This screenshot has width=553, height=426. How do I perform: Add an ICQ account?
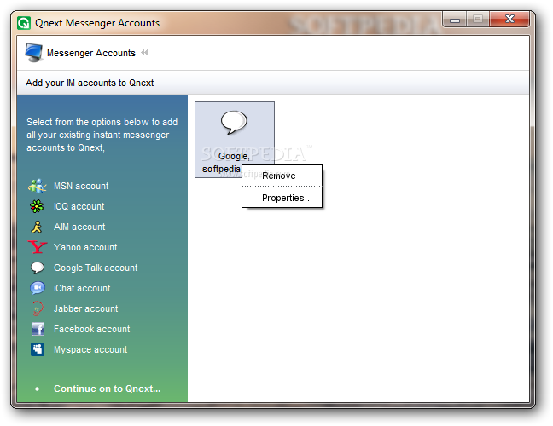coord(79,206)
